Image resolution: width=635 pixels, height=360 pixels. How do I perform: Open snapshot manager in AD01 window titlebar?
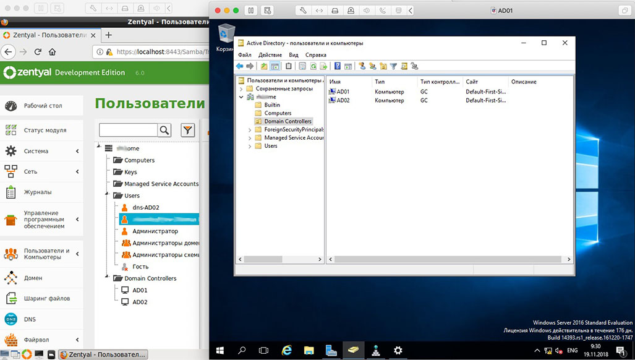(268, 11)
